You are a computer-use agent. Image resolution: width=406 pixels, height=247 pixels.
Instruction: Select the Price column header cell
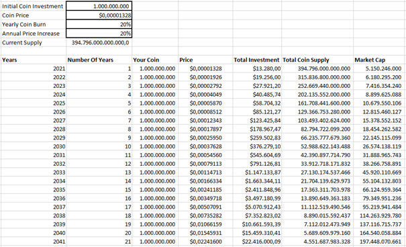coord(205,60)
